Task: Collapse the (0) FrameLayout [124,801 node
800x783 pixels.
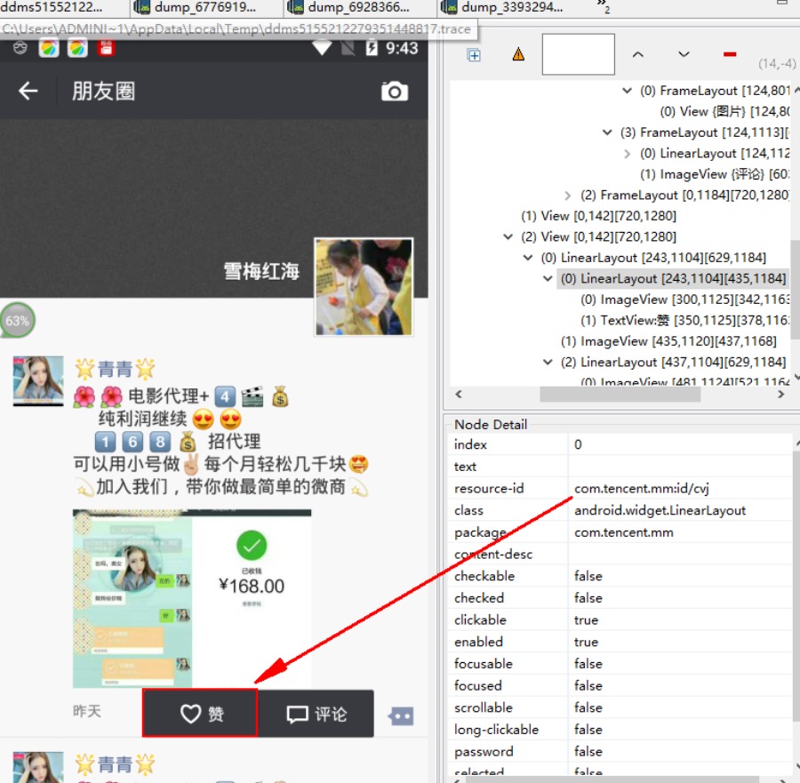Action: pos(627,91)
